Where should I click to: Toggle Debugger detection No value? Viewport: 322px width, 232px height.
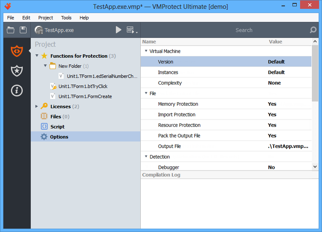point(271,168)
